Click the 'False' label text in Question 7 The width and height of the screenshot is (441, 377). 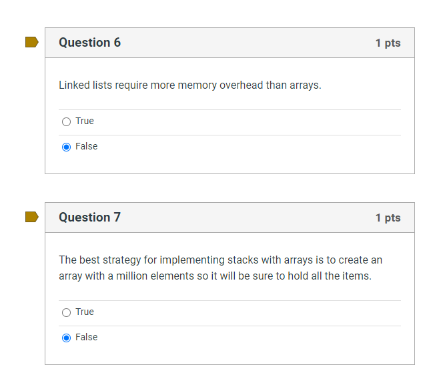click(87, 337)
